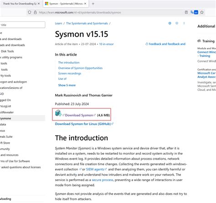Screen dimensions: 216x203
Task: Jump to Overview of Sysmon Opportunities section
Action: (x=80, y=68)
